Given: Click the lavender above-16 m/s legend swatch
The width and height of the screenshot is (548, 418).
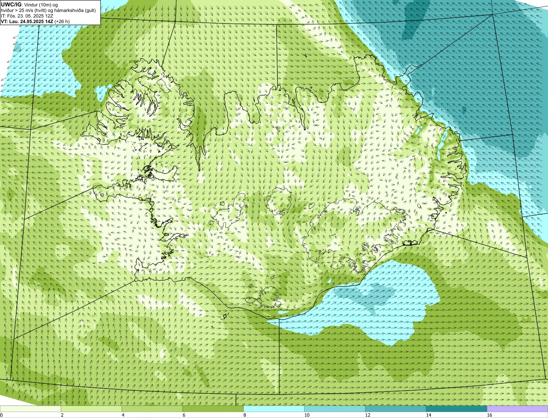Looking at the screenshot, I should (518, 409).
